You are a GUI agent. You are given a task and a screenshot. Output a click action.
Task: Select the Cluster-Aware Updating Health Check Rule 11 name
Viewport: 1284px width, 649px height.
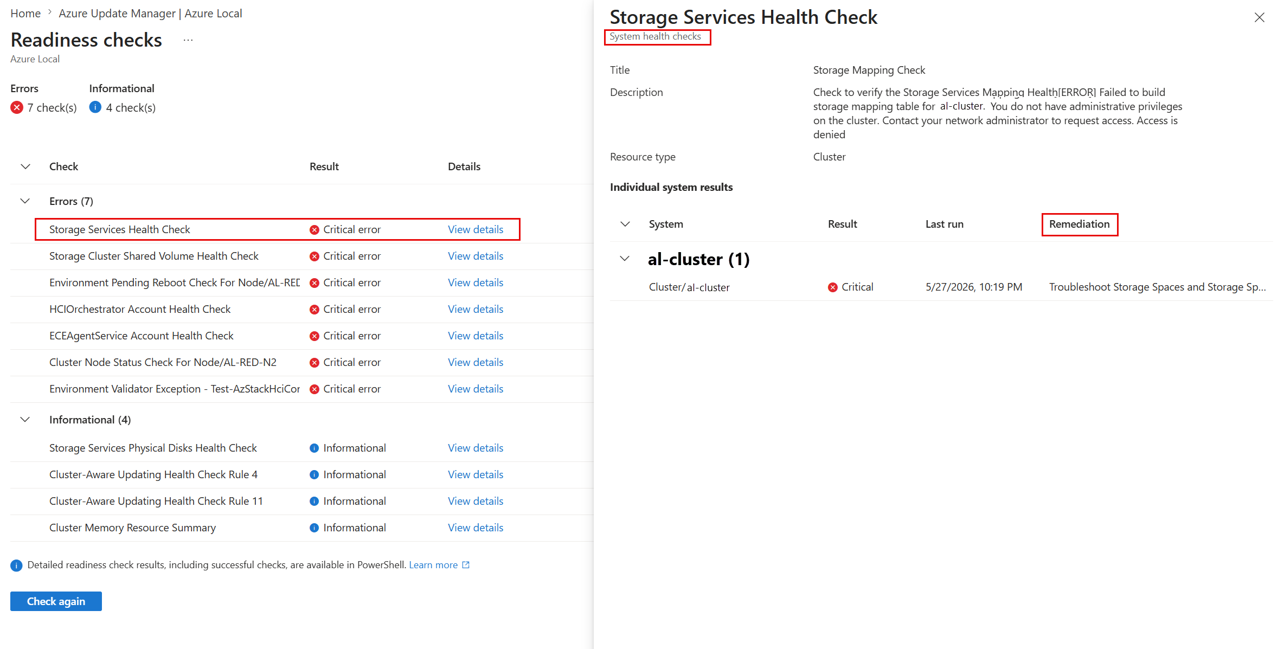click(x=156, y=501)
